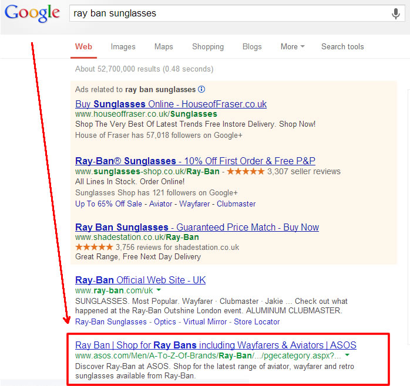Click 'Shop The Very Best Of Latest Trends' description
The height and width of the screenshot is (386, 410).
click(x=196, y=124)
